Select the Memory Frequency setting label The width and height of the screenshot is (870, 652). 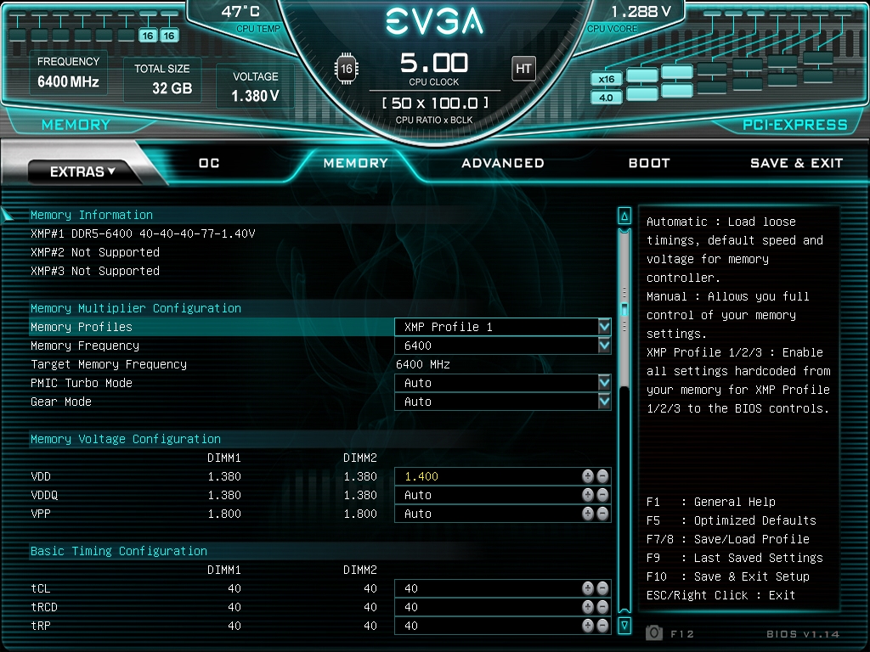[x=85, y=346]
